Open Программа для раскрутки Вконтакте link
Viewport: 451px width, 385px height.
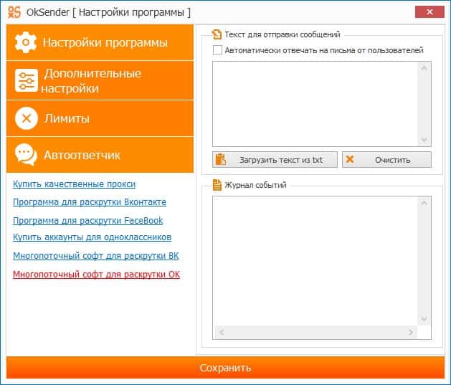click(x=90, y=202)
